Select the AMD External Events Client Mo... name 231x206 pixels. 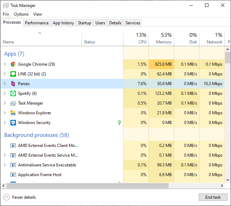48,146
